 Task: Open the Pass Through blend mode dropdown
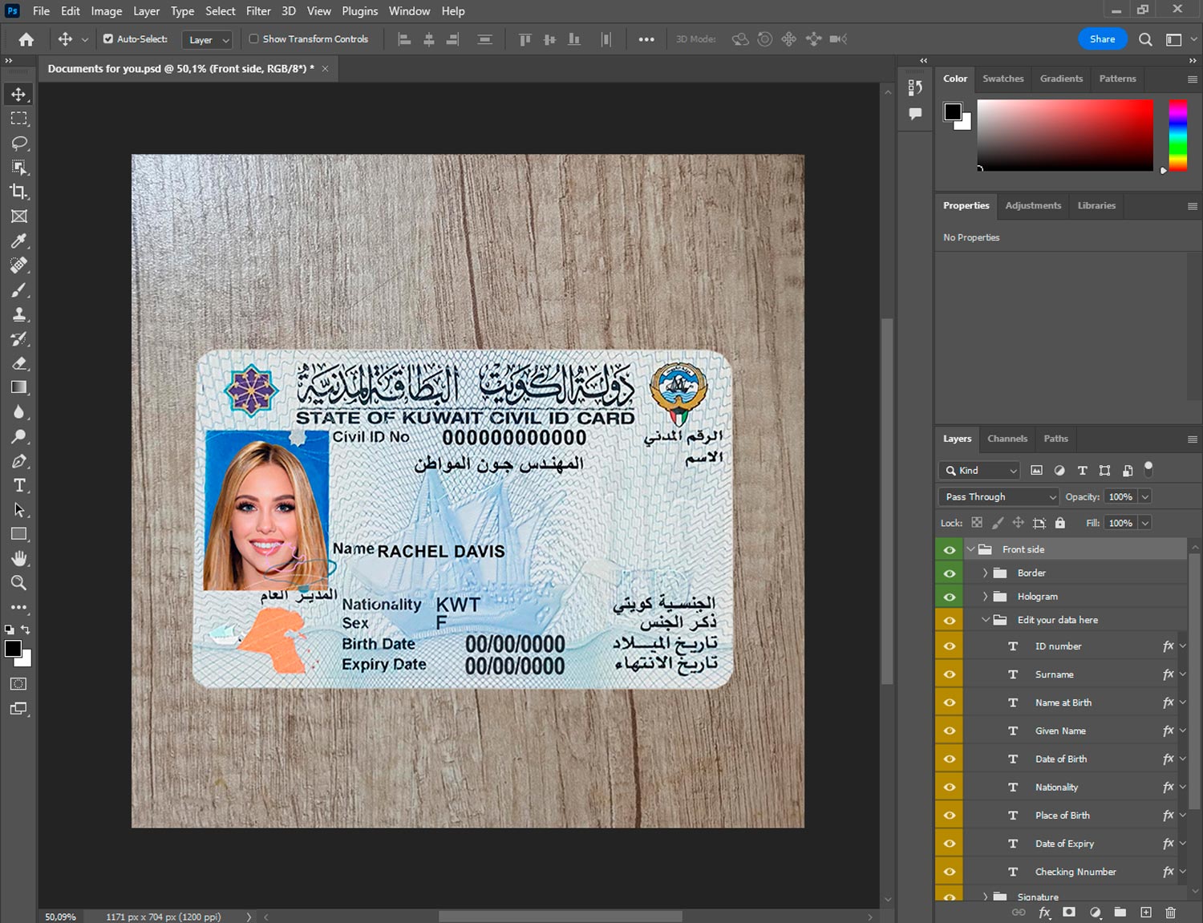[998, 497]
